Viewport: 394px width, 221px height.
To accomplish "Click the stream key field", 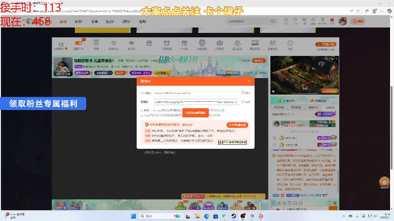I will click(197, 102).
